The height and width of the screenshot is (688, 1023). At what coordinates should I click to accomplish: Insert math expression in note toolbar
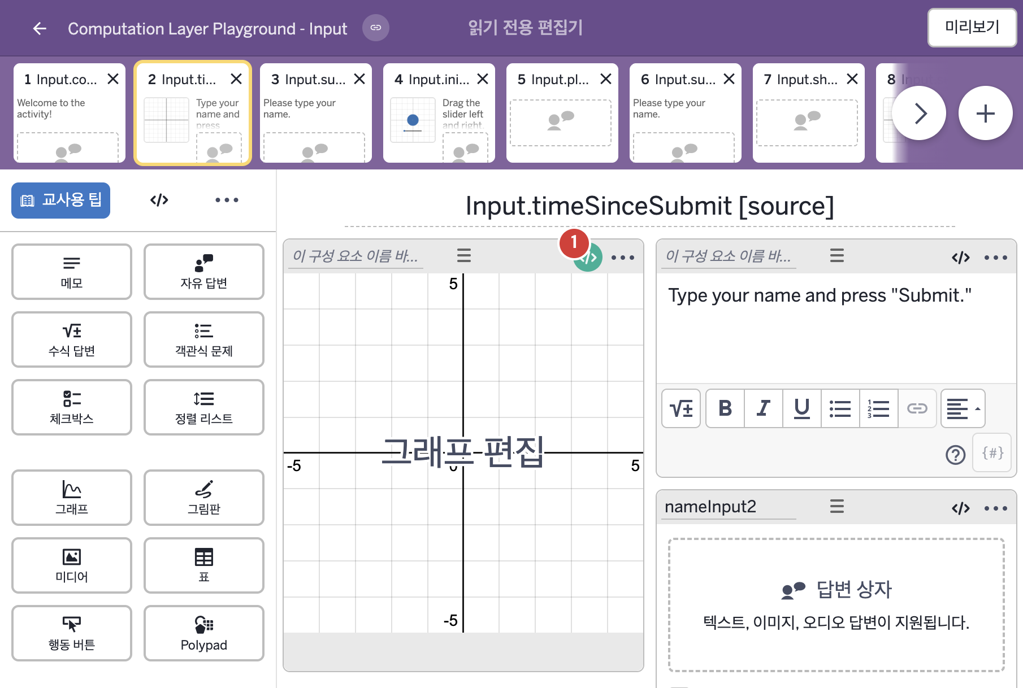681,408
